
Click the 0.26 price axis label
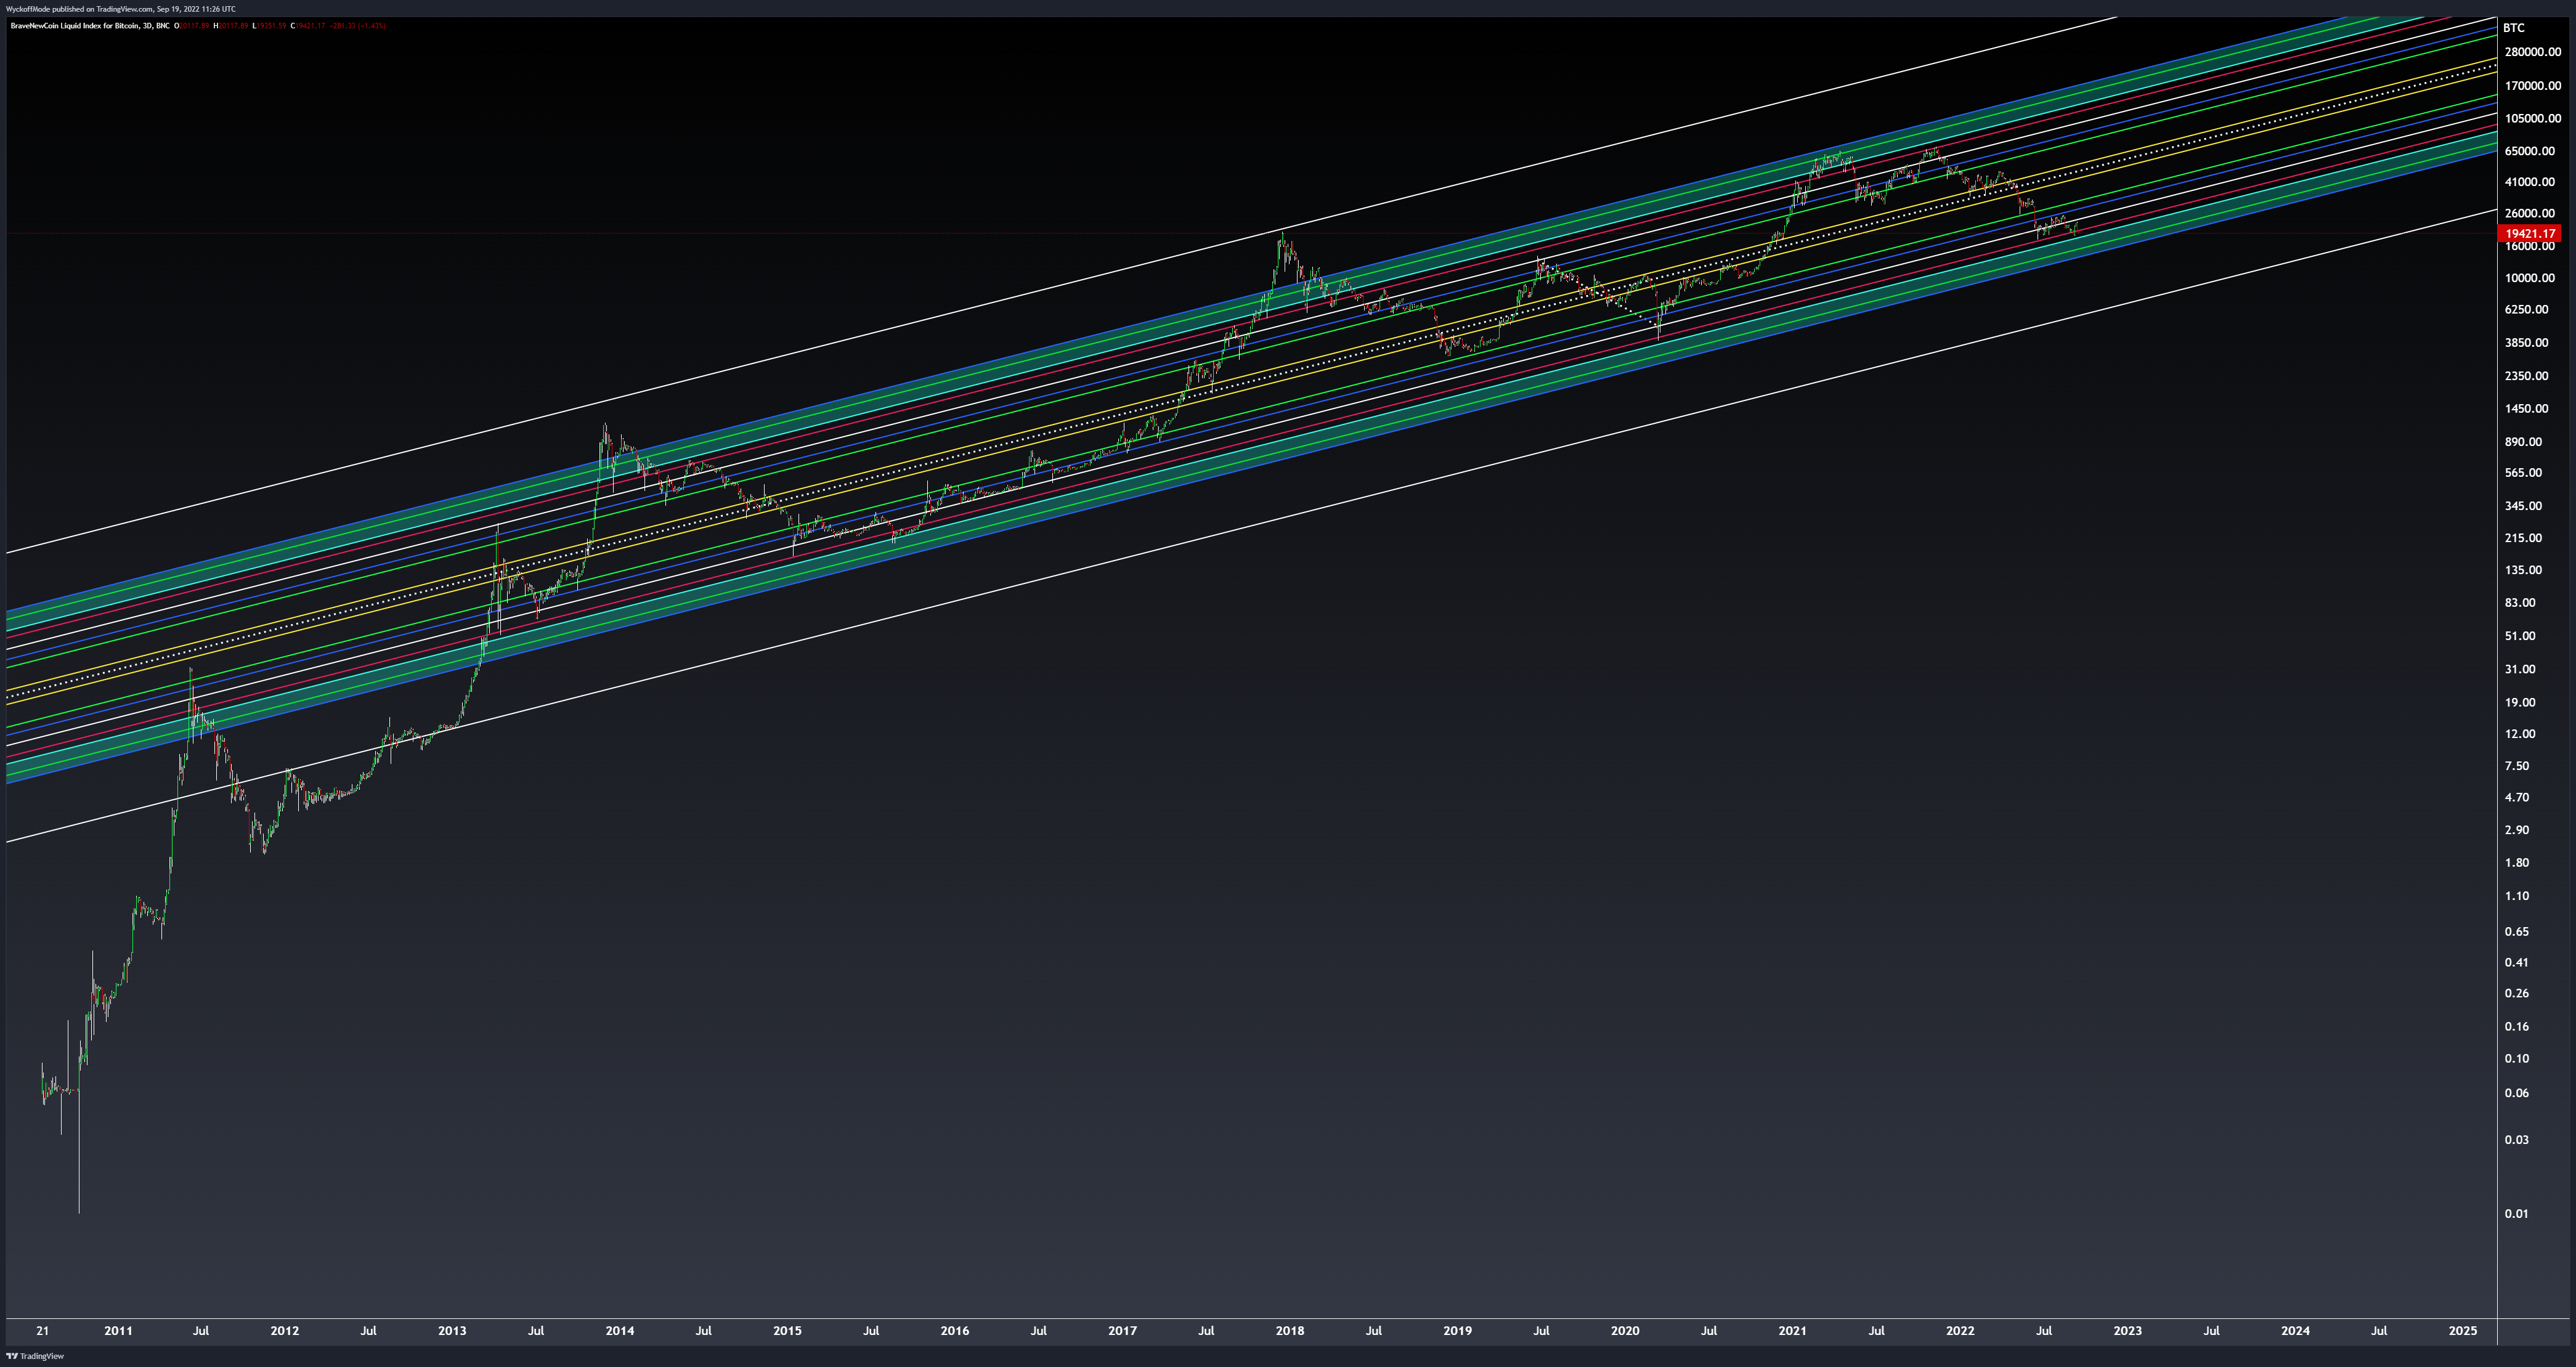tap(2517, 993)
